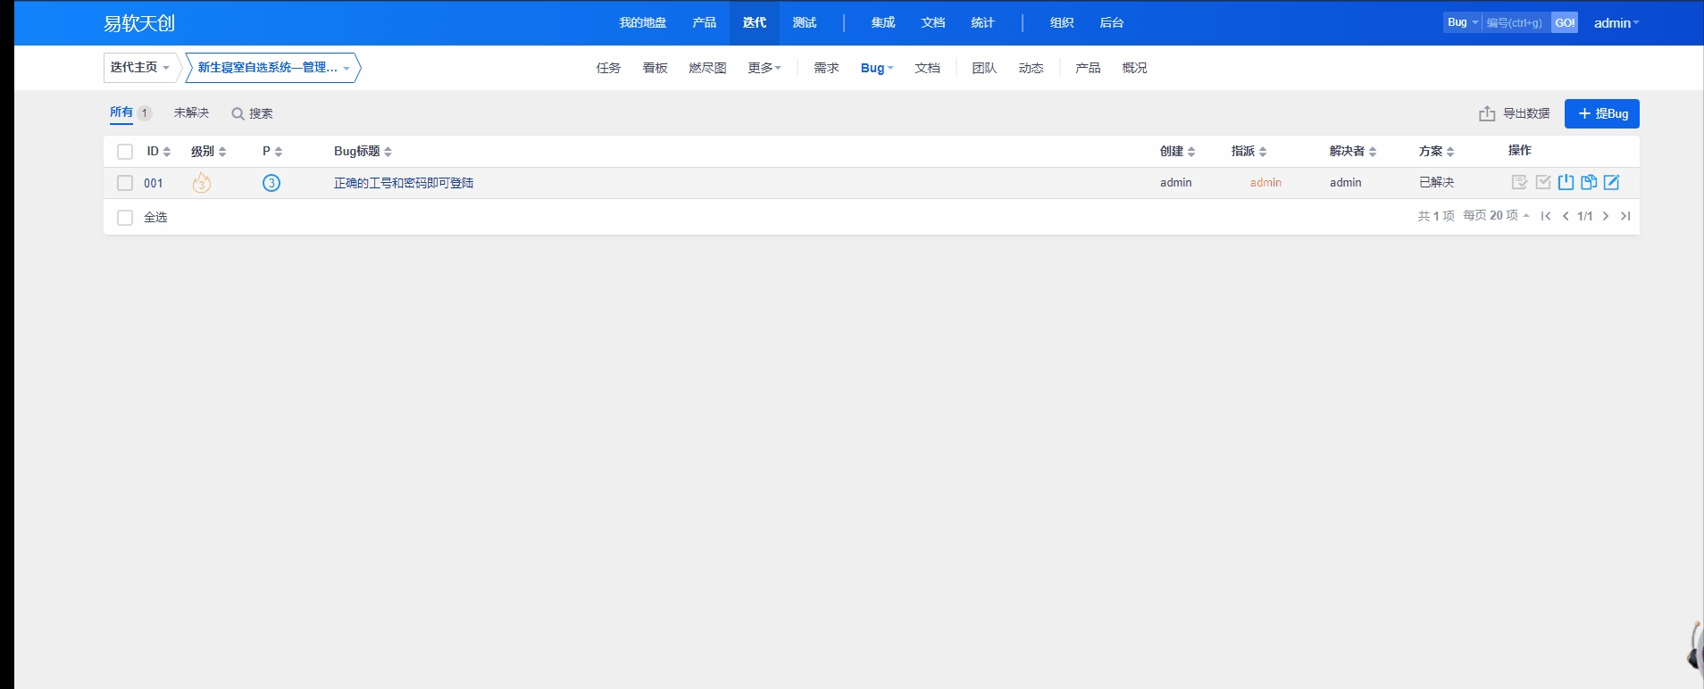Sort by ID column arrows
This screenshot has height=689, width=1704.
click(167, 152)
